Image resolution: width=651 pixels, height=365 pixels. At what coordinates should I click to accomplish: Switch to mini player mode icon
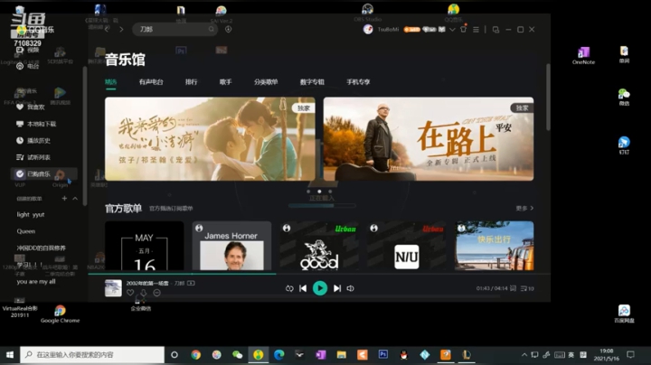pyautogui.click(x=495, y=30)
